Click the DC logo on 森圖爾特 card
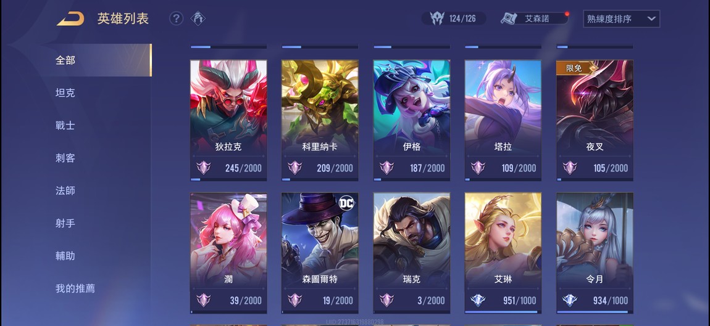 coord(347,202)
